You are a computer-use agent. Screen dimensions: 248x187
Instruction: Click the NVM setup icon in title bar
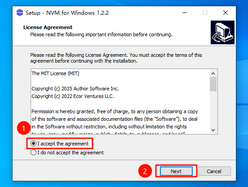[20, 13]
